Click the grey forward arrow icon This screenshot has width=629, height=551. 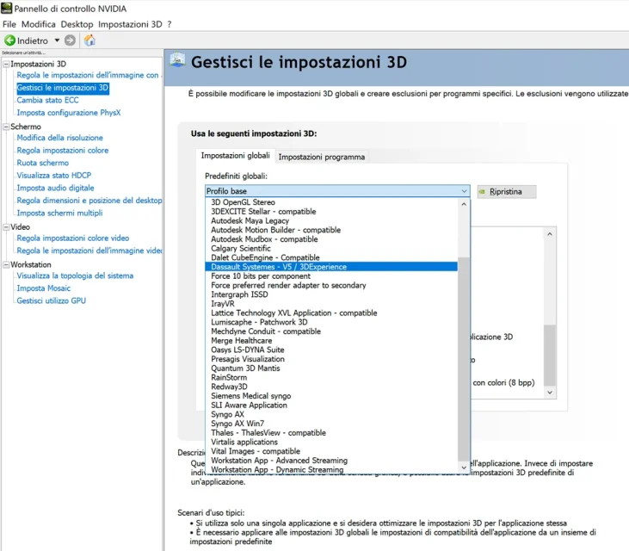point(70,40)
